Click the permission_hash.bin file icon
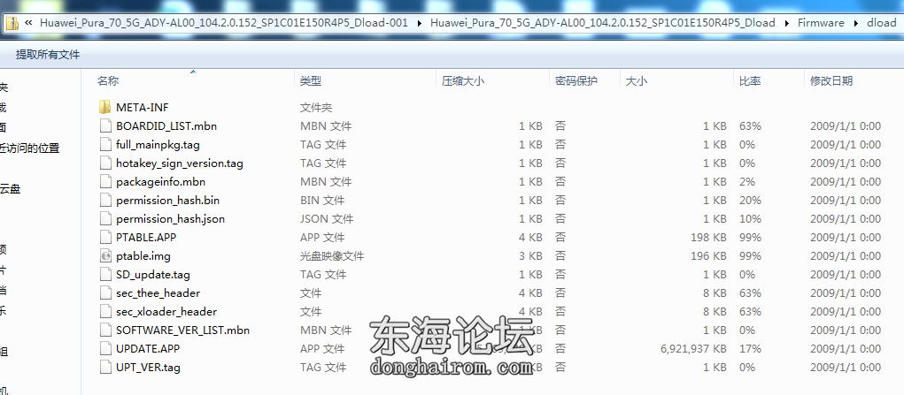The image size is (904, 395). coord(104,201)
